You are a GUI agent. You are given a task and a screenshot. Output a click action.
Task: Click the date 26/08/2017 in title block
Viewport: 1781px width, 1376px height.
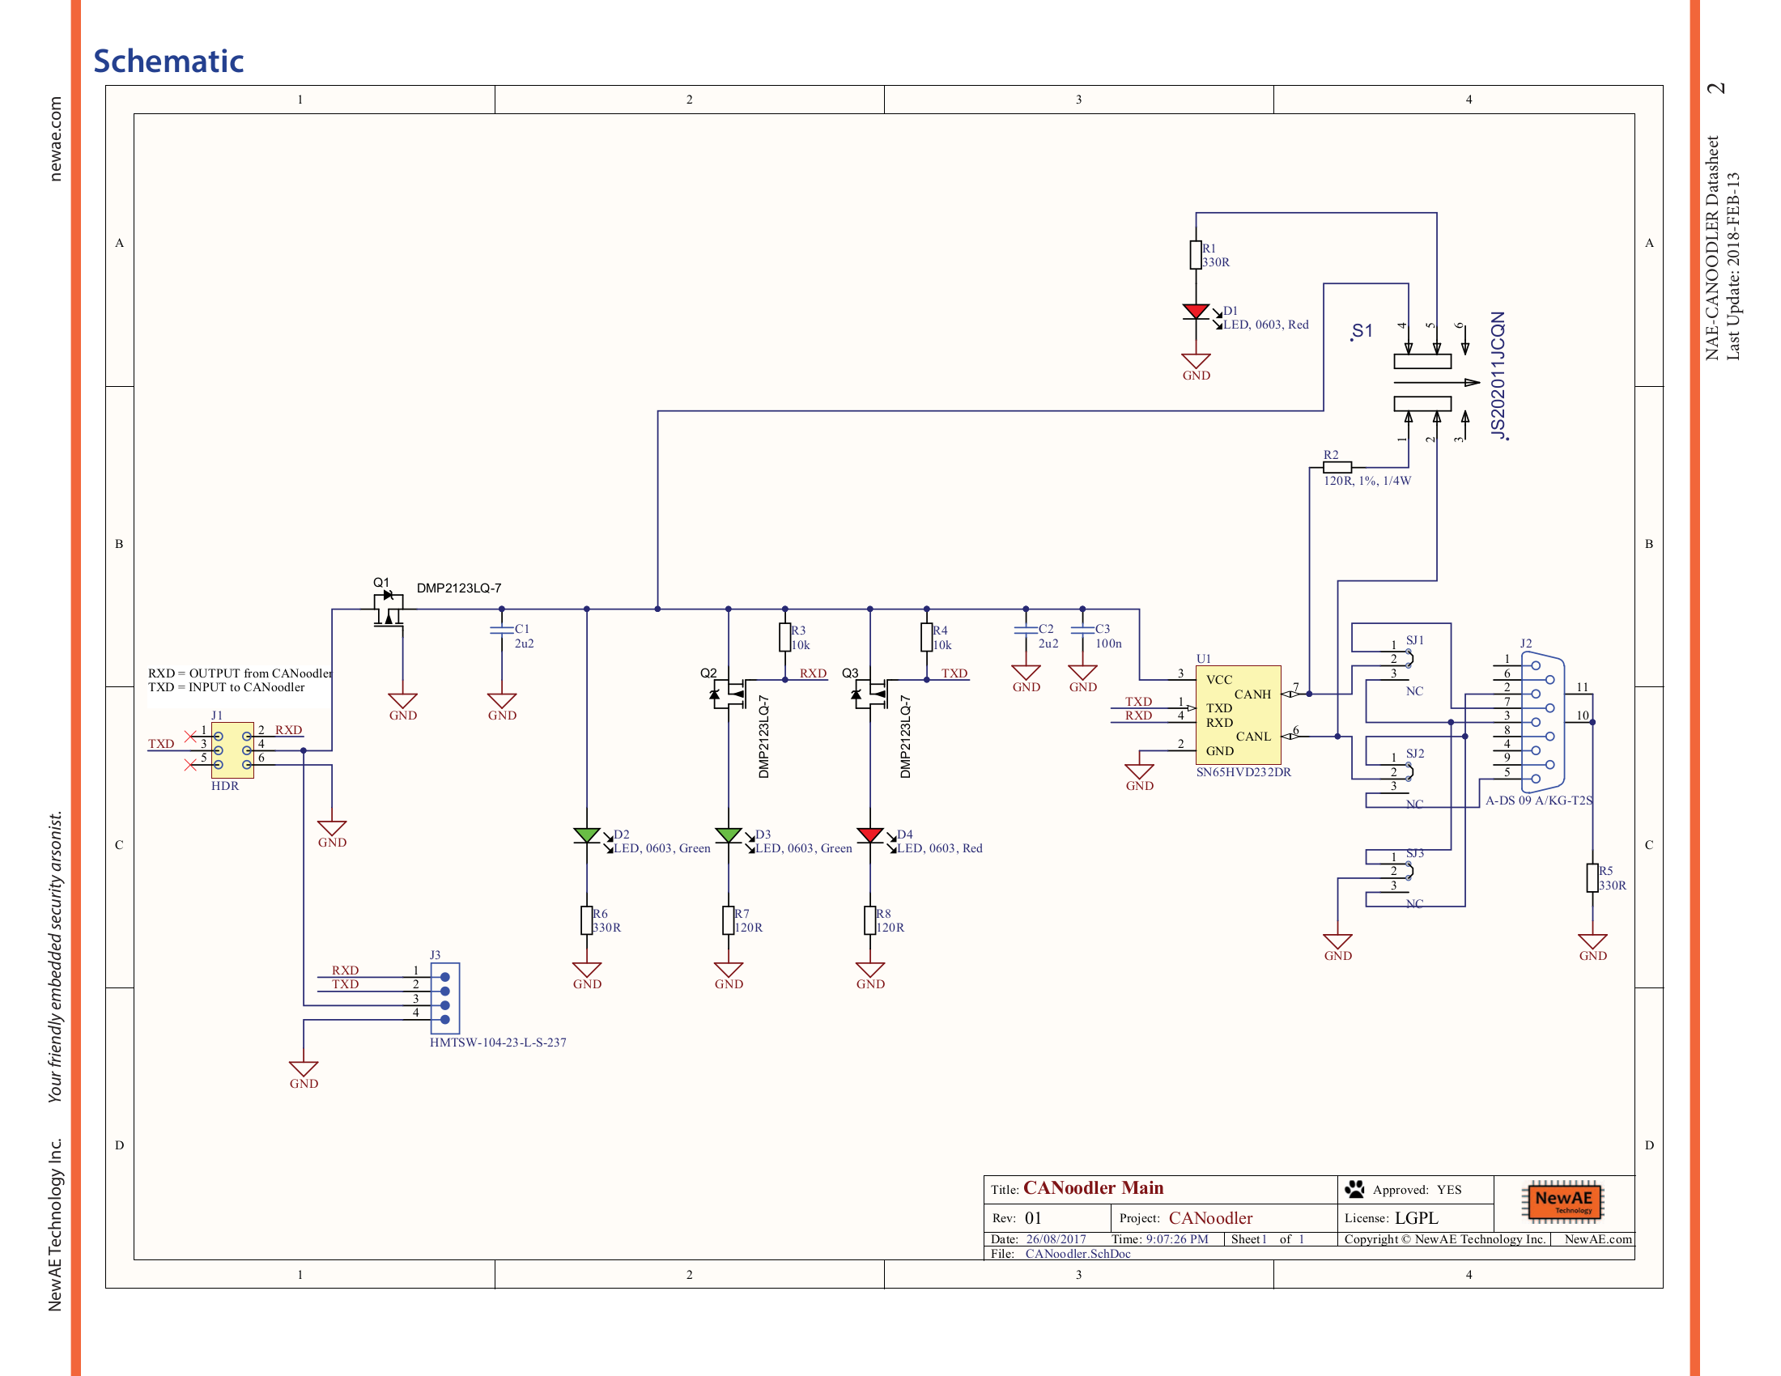pyautogui.click(x=1056, y=1239)
